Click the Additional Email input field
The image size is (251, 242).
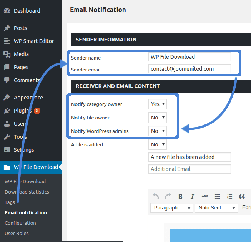(189, 169)
